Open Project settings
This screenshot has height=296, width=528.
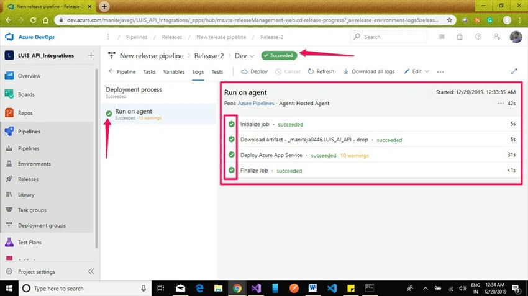coord(37,272)
